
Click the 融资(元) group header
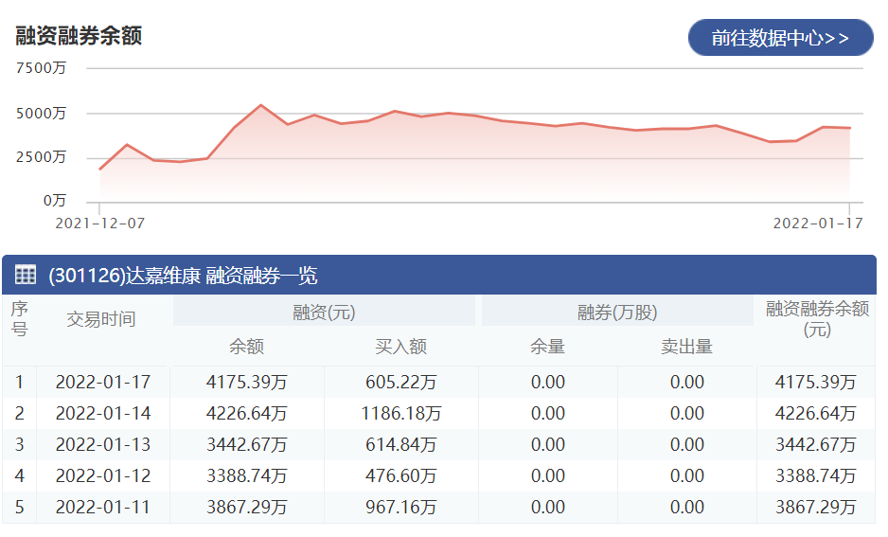coord(324,313)
